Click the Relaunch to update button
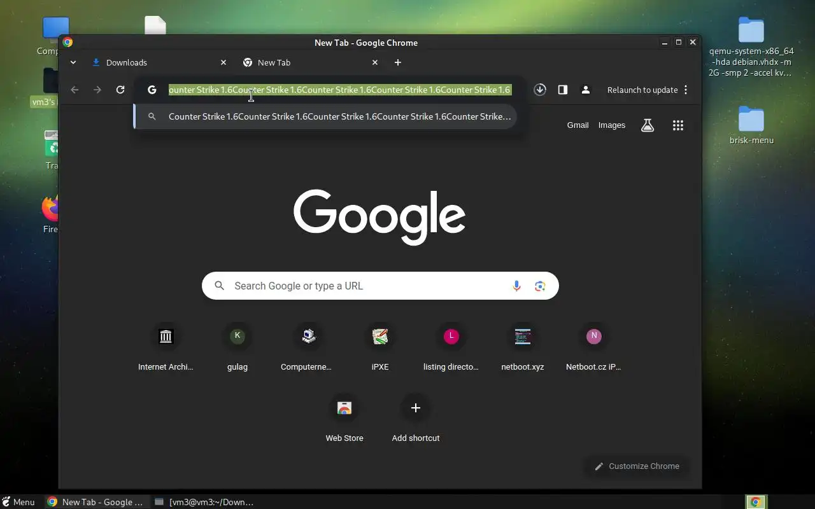This screenshot has width=815, height=509. [642, 90]
